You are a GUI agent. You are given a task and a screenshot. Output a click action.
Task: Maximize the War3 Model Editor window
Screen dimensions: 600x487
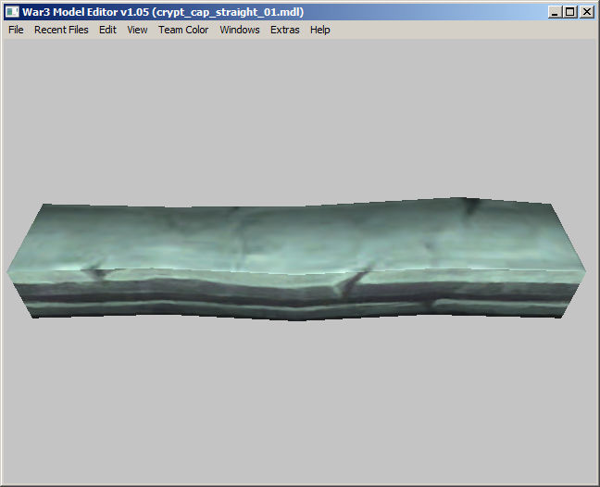(x=569, y=12)
